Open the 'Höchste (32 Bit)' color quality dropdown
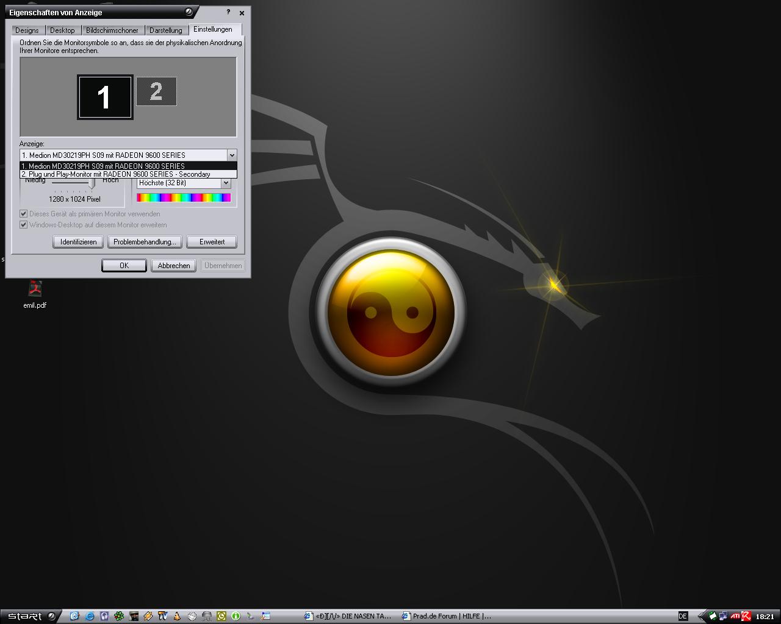This screenshot has height=624, width=781. 226,183
